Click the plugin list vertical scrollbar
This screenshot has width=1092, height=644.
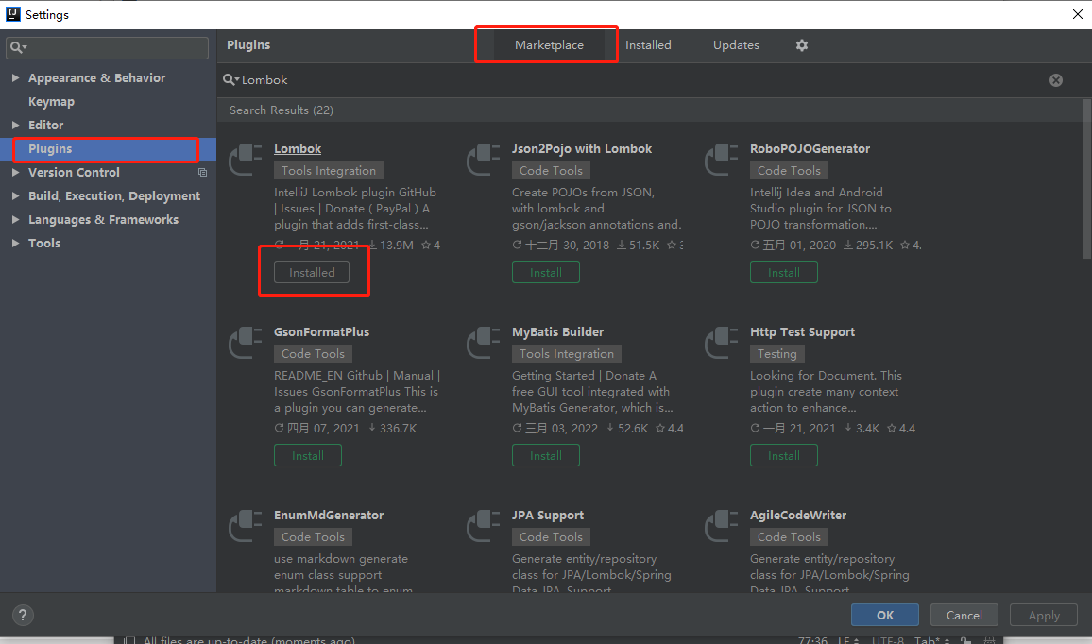tap(1087, 178)
